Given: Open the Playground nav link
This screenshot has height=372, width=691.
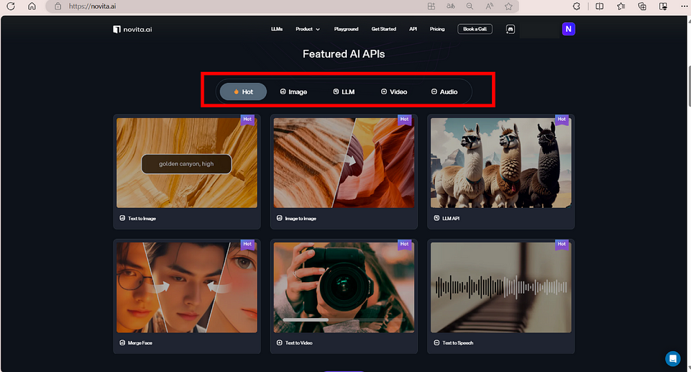Looking at the screenshot, I should coord(346,29).
